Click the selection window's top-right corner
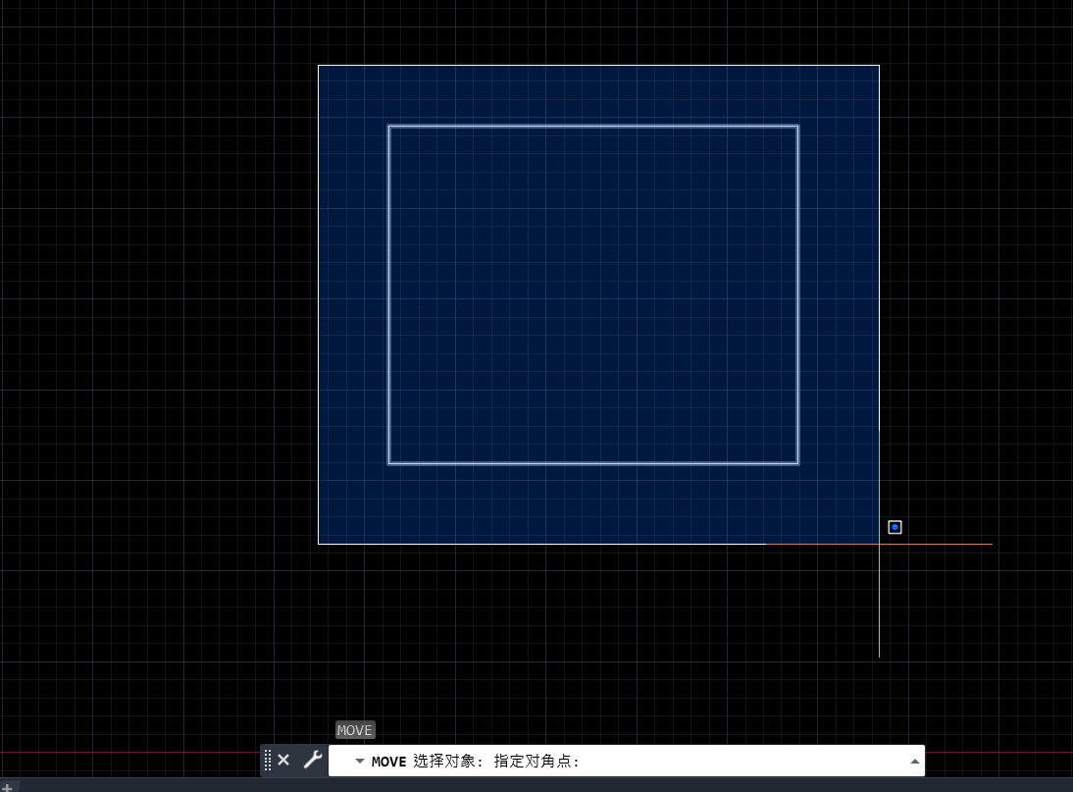Image resolution: width=1073 pixels, height=792 pixels. point(879,66)
